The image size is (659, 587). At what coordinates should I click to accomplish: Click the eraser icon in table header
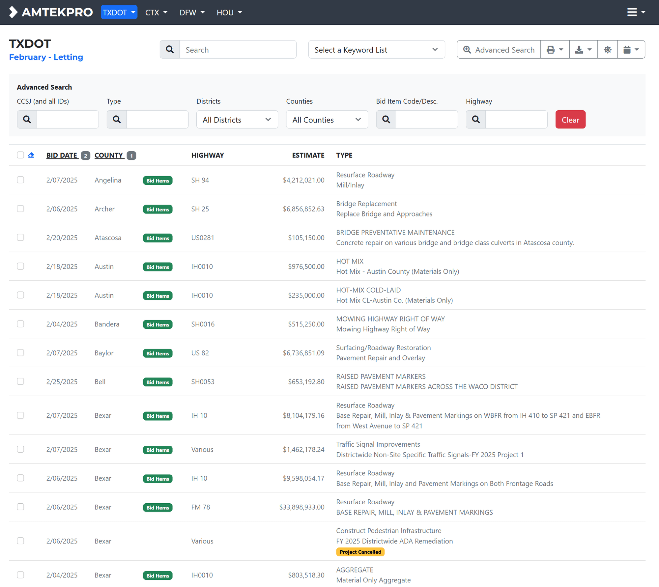[x=31, y=155]
